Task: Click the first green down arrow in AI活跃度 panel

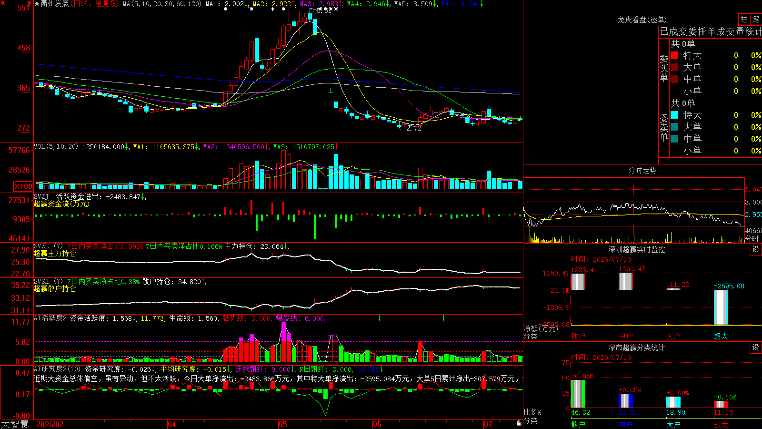Action: pos(380,317)
